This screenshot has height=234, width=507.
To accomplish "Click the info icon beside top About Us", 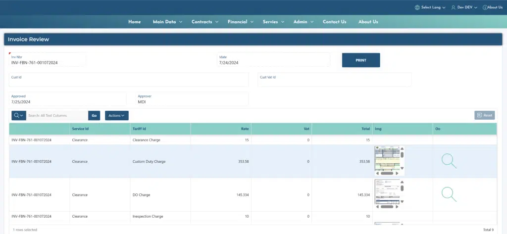I will [x=485, y=7].
